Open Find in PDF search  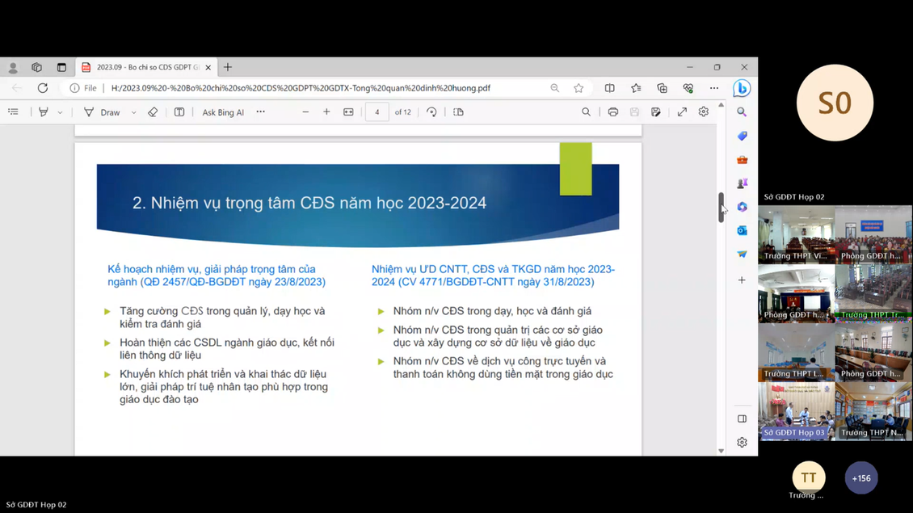click(x=586, y=112)
